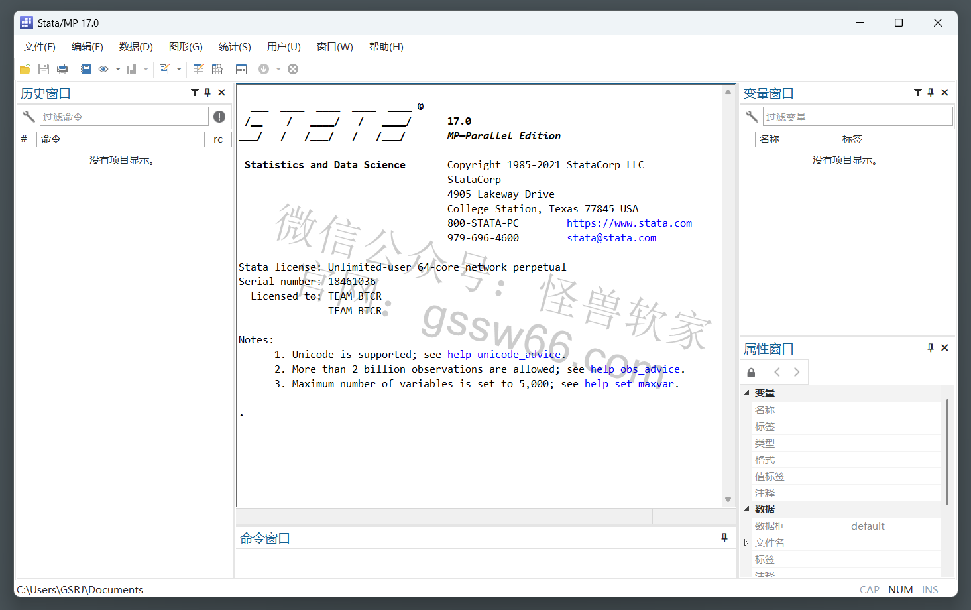The width and height of the screenshot is (971, 610).
Task: Open the 窗口(W) menu
Action: point(335,47)
